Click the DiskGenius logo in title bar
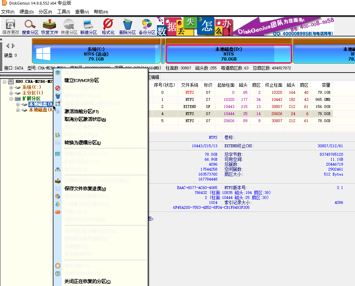 point(4,3)
